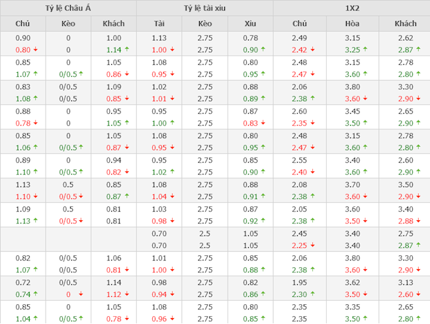Select the Tỷ lệ tài xỉu header
Viewport: 430px width, 324px height.
204,8
